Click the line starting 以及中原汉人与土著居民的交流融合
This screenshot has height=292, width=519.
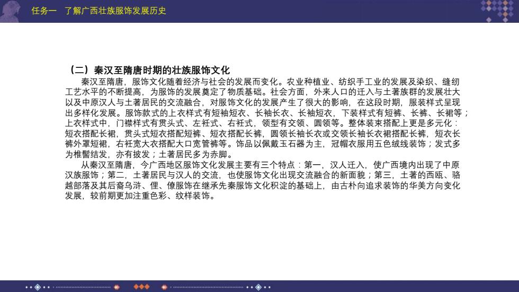point(263,102)
